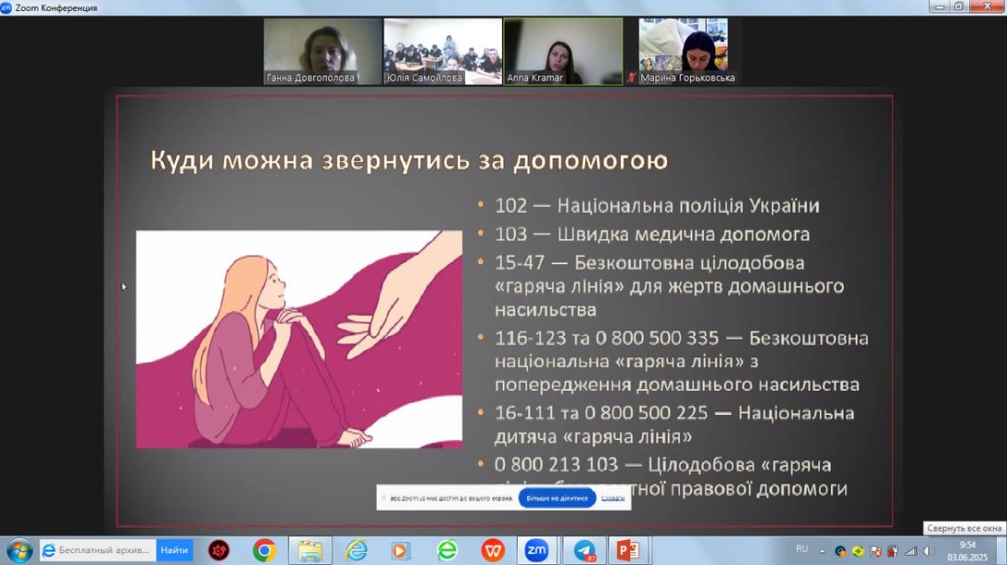Select Юлія Самойлова video thumbnail

[x=443, y=51]
